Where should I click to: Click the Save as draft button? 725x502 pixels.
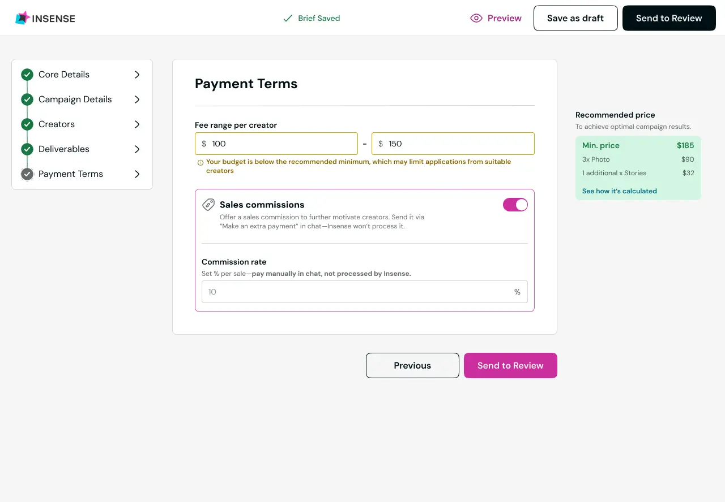tap(575, 18)
